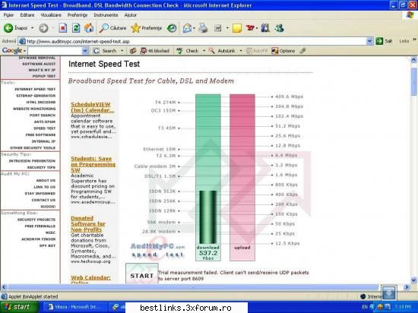Open the History clock icon
The height and width of the screenshot is (313, 418).
coord(172,28)
